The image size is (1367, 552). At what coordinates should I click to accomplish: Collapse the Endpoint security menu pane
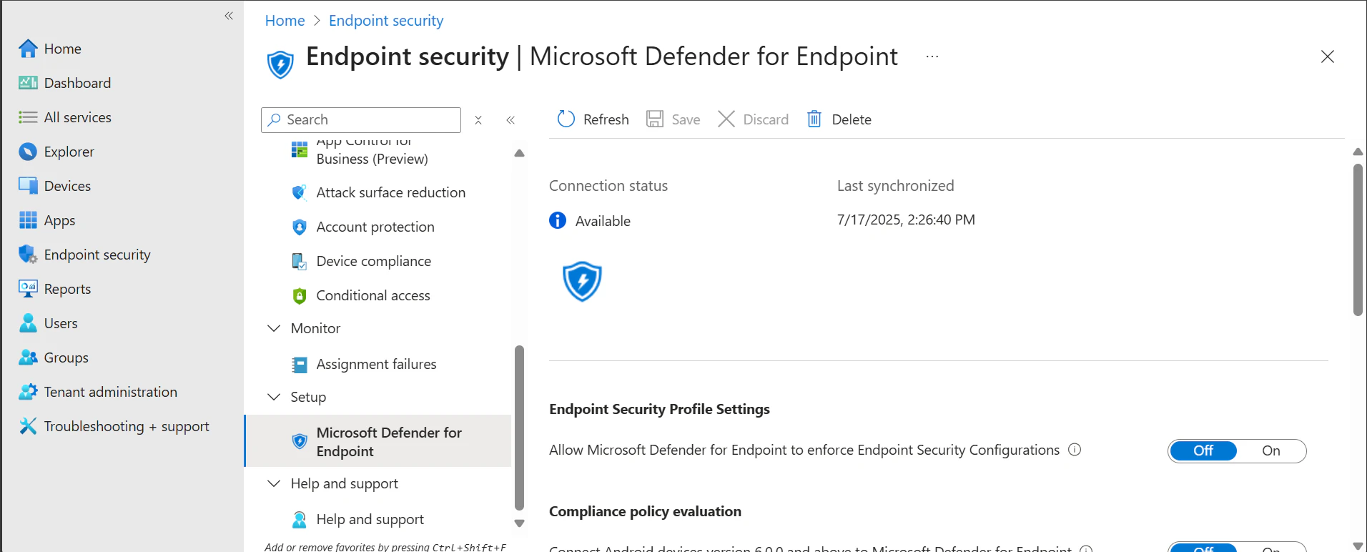click(x=510, y=120)
